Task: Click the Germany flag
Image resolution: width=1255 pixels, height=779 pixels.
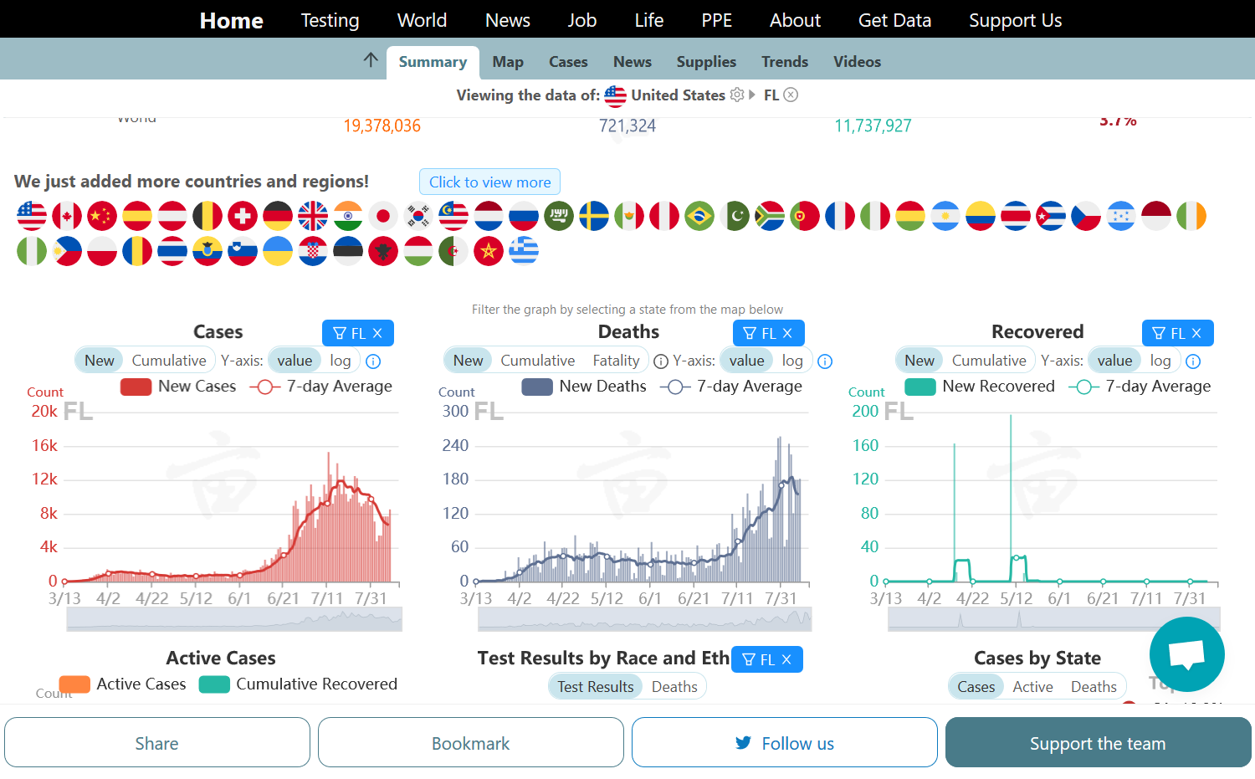Action: pos(278,216)
